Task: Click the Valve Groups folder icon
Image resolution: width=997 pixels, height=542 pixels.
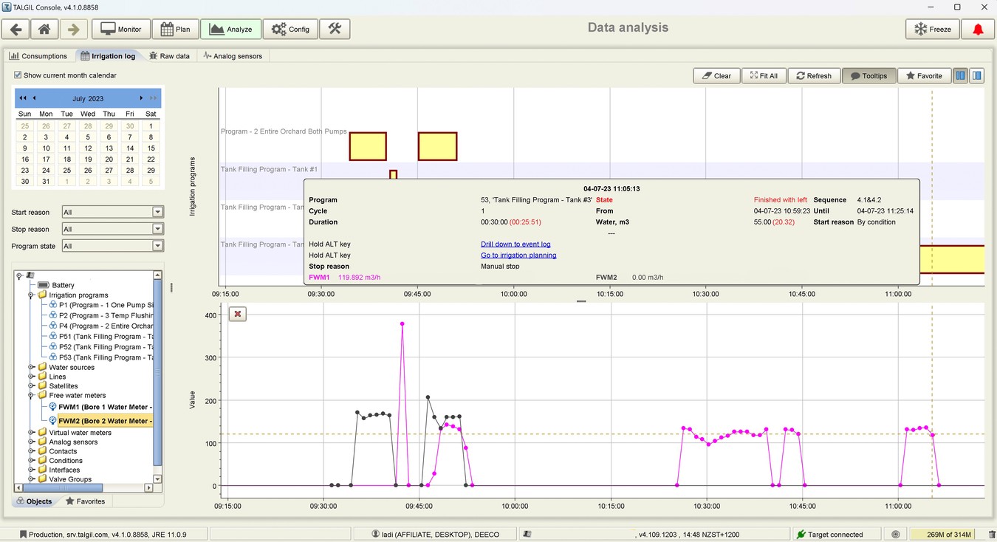Action: pyautogui.click(x=42, y=479)
